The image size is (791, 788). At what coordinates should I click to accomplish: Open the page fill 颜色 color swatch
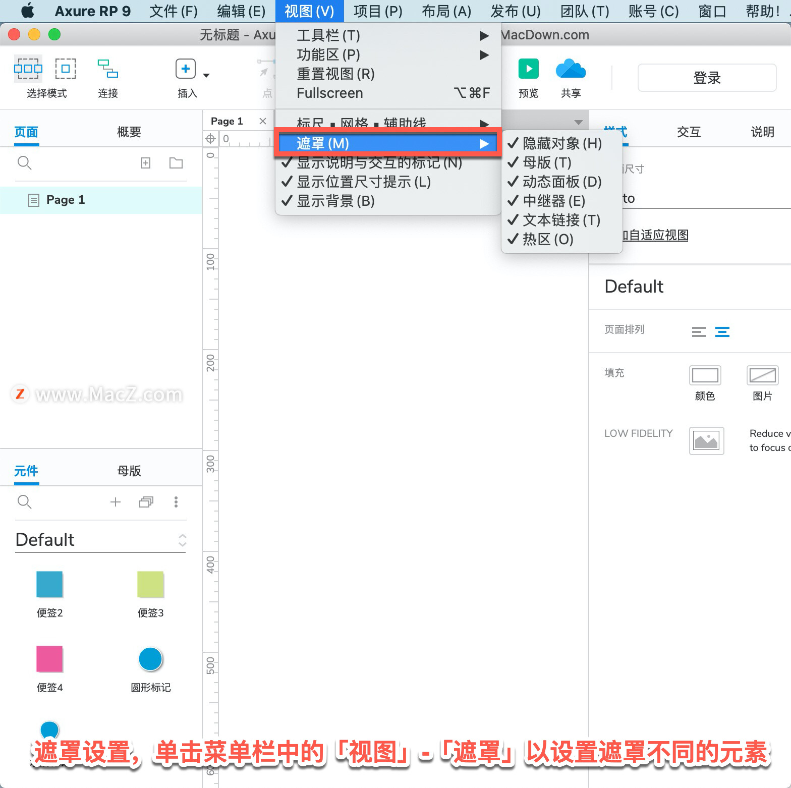[x=705, y=375]
